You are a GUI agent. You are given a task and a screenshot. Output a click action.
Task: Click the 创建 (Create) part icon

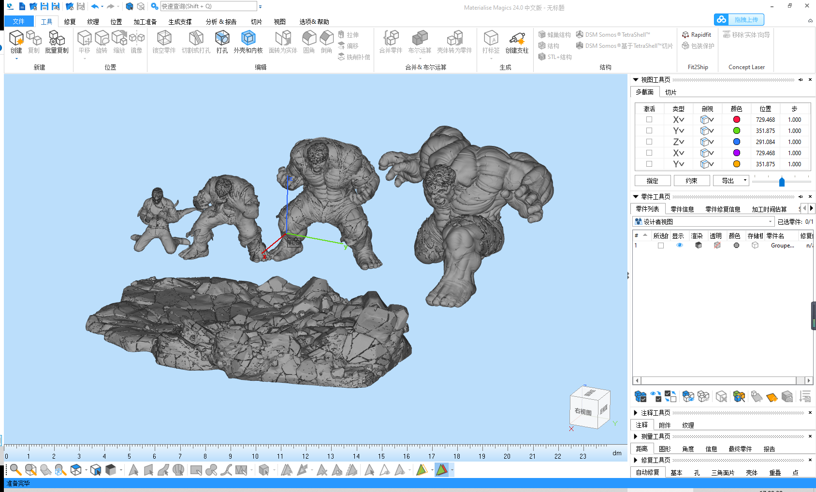pyautogui.click(x=16, y=42)
